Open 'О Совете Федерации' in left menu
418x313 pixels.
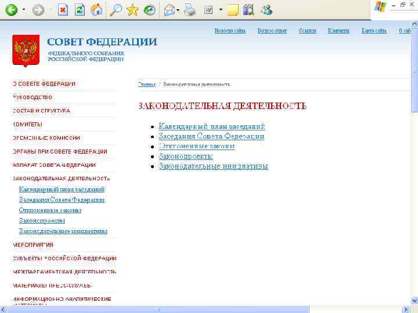point(44,84)
